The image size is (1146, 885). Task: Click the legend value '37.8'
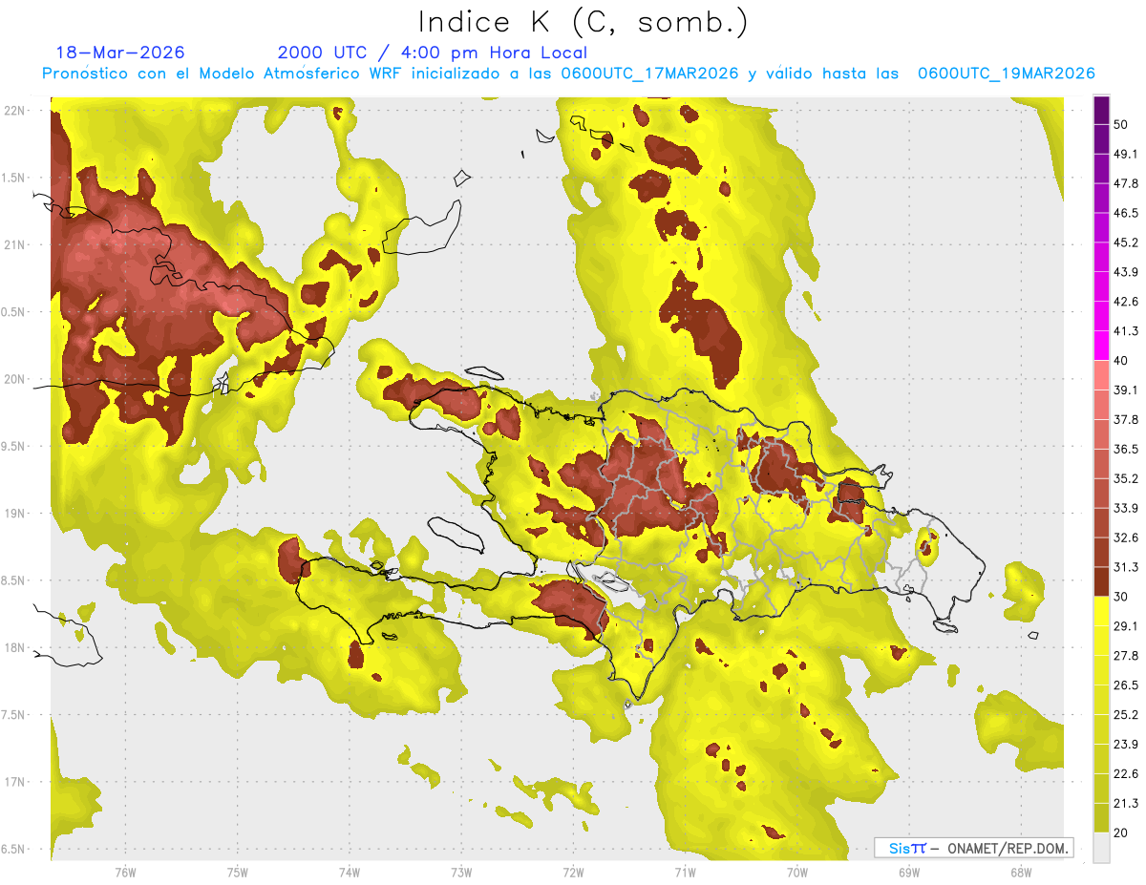click(1126, 419)
